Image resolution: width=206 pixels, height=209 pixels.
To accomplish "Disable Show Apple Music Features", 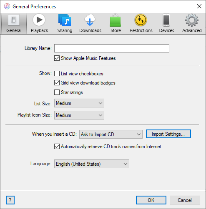I will (x=57, y=58).
